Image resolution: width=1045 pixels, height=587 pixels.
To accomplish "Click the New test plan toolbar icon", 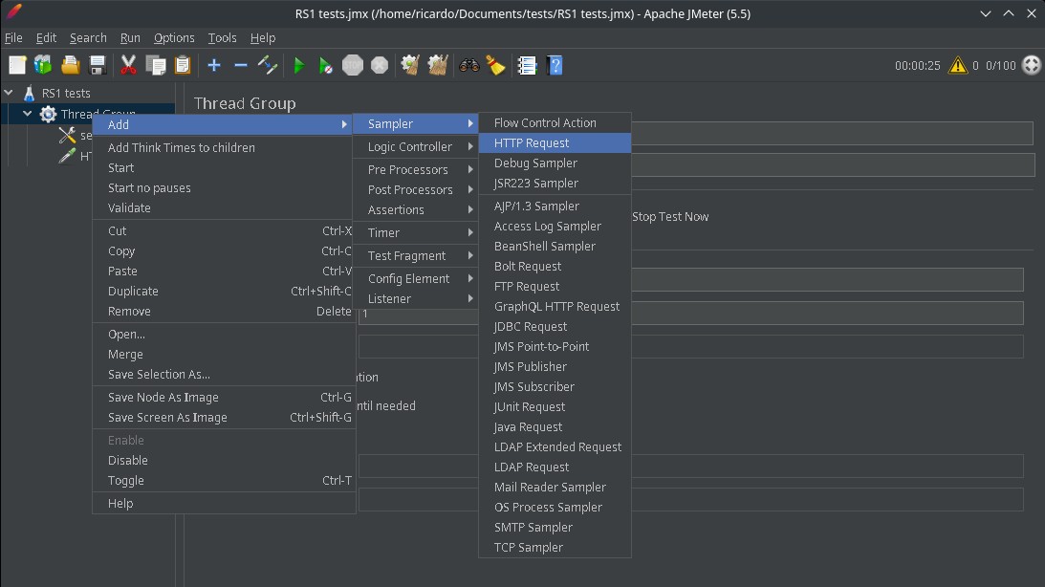I will click(17, 65).
